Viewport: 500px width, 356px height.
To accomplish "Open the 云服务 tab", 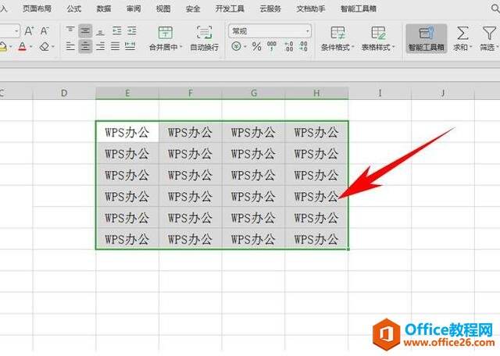I will (x=270, y=9).
